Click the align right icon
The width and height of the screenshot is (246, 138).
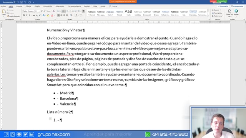click(x=64, y=15)
